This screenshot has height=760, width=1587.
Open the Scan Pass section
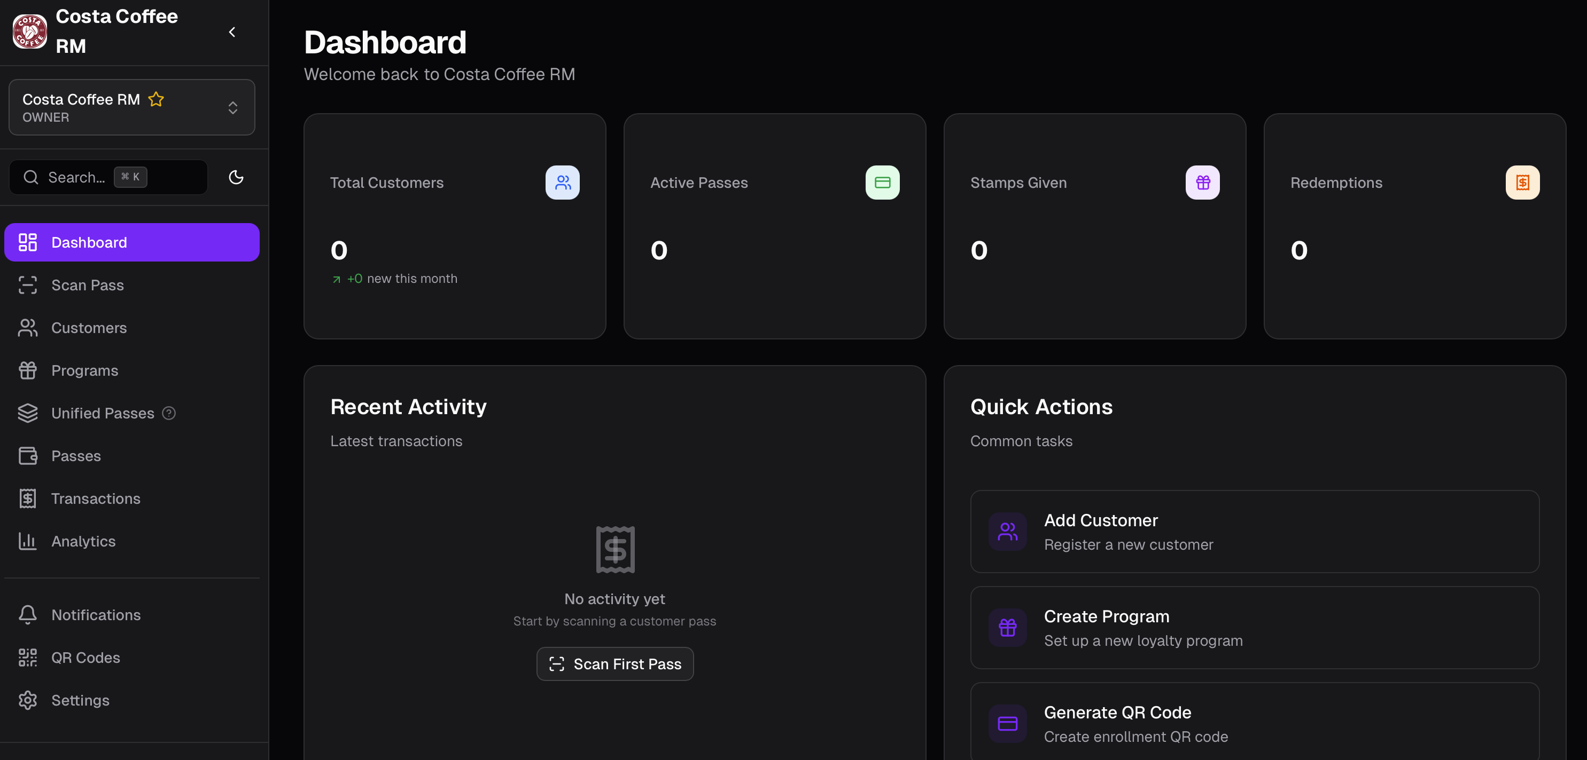[x=87, y=285]
